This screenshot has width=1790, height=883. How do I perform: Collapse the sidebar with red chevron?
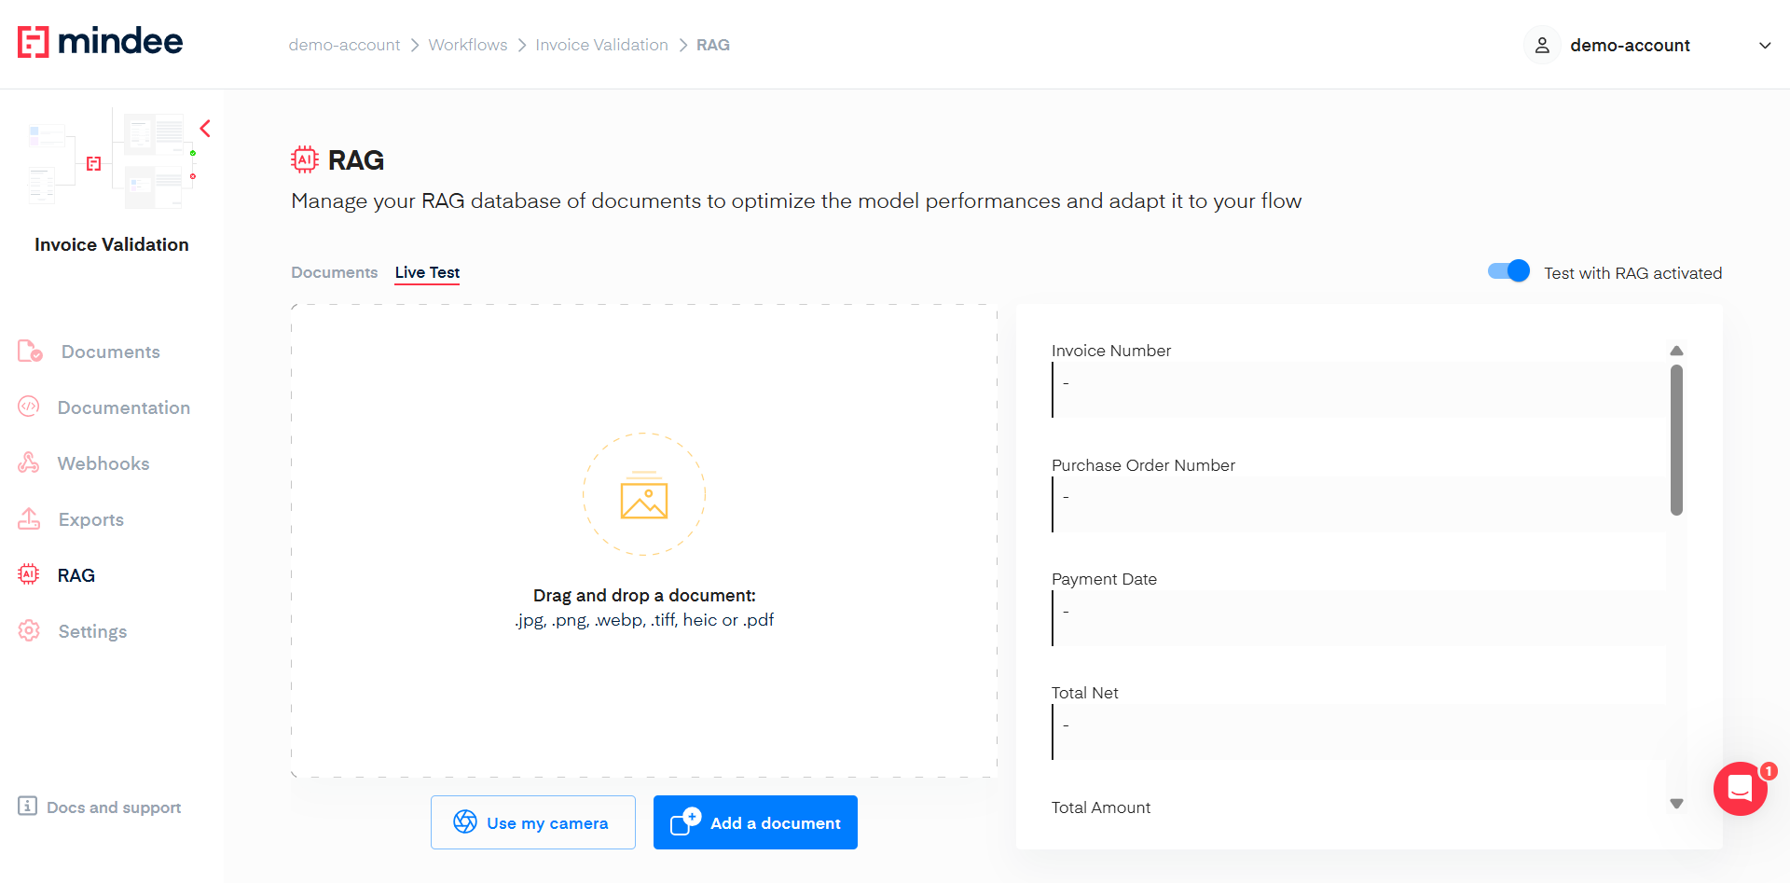(205, 129)
